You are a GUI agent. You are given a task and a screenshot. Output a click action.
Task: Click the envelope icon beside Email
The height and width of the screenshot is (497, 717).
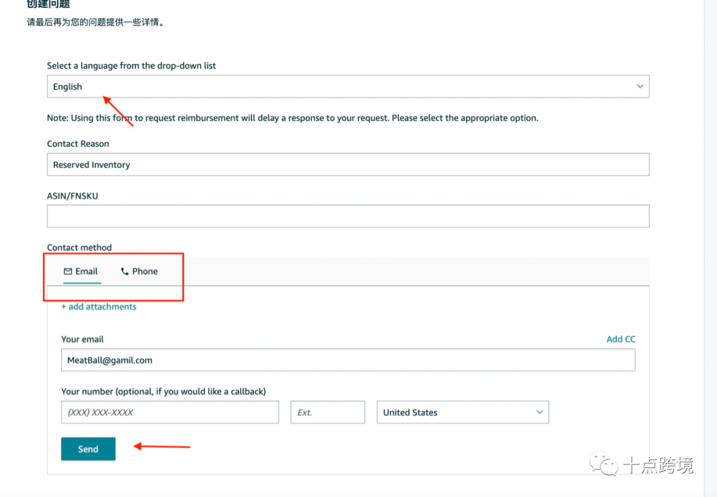pos(68,271)
